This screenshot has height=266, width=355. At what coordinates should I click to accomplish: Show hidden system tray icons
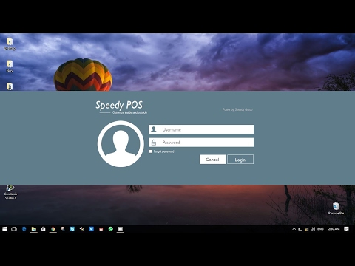[x=294, y=229]
